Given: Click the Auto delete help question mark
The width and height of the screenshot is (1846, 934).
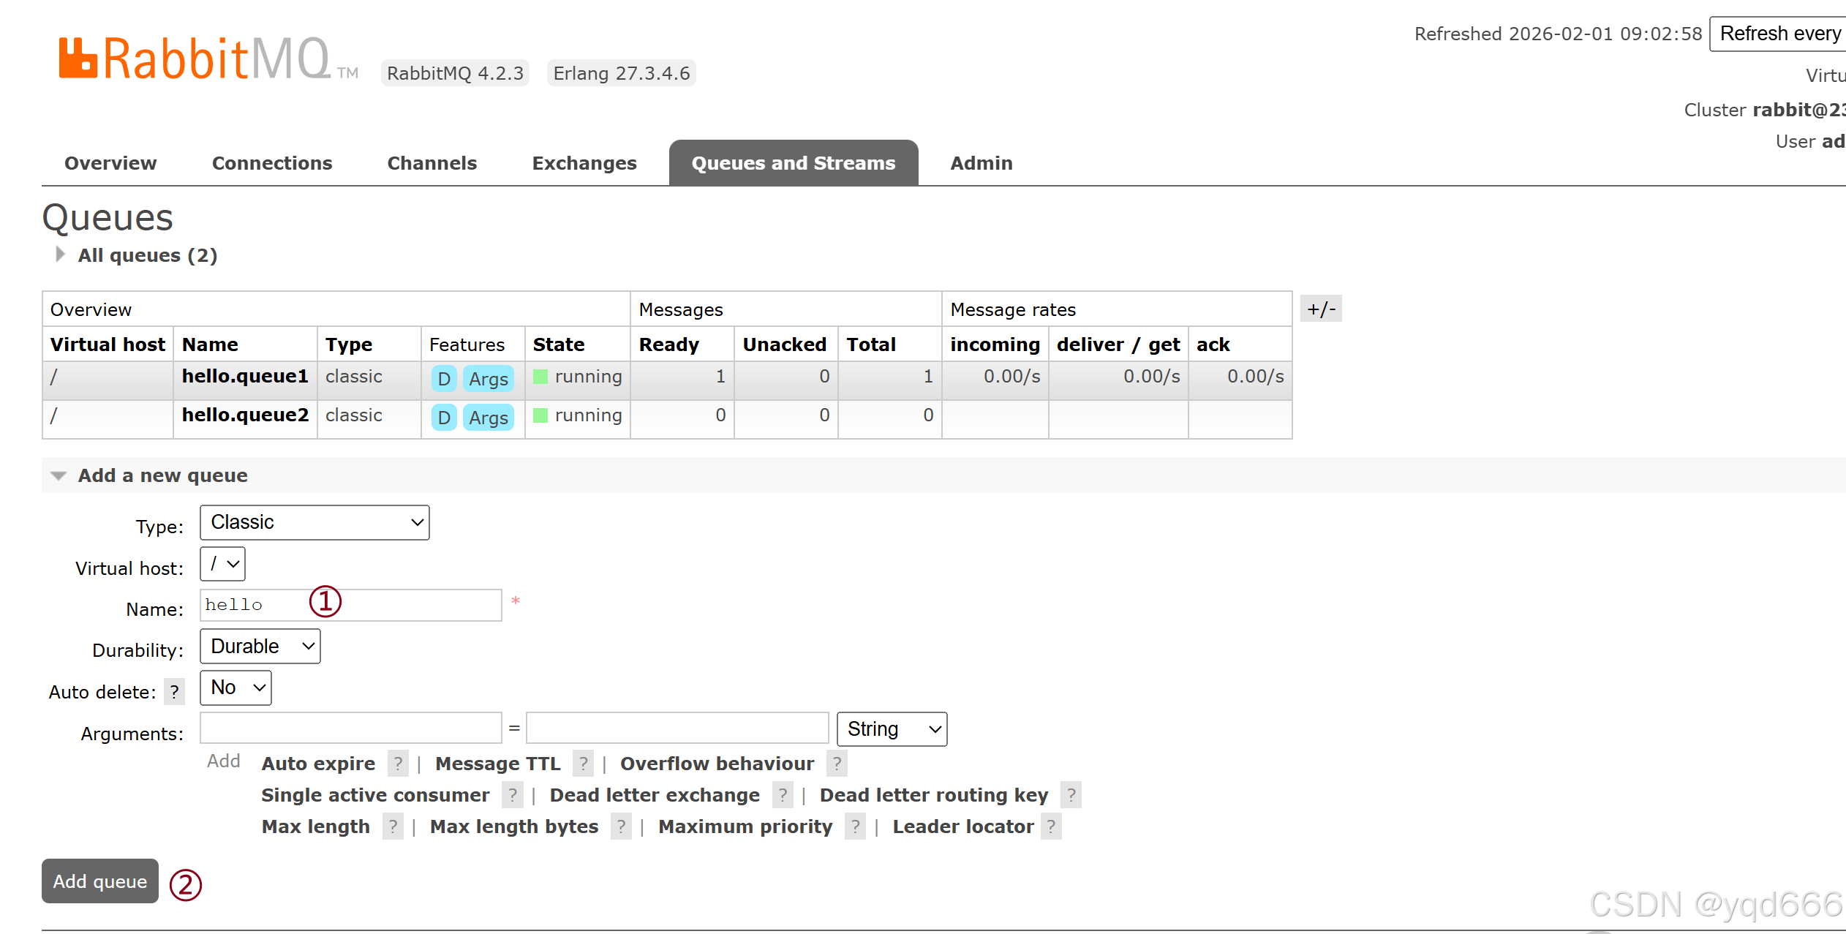Looking at the screenshot, I should (x=174, y=692).
